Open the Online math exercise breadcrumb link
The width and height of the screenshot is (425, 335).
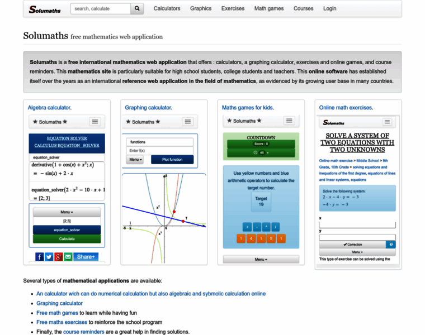coord(336,160)
